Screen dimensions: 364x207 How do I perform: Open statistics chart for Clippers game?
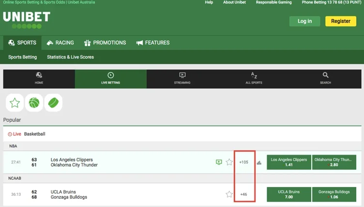tap(259, 162)
